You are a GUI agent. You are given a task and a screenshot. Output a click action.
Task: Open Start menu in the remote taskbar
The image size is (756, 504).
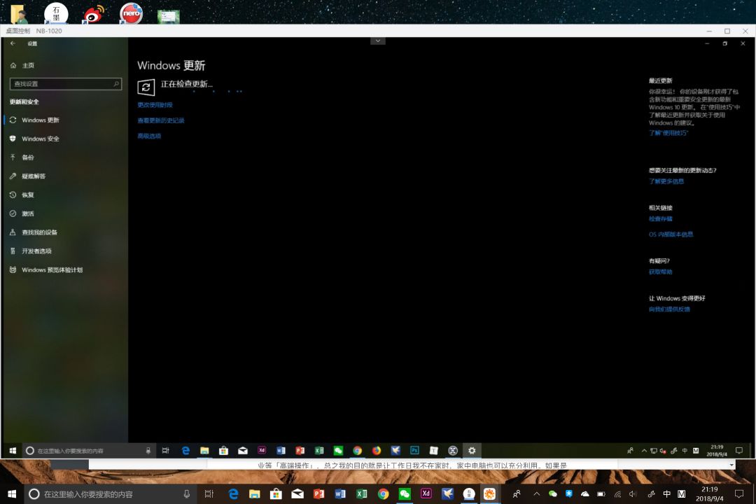13,451
